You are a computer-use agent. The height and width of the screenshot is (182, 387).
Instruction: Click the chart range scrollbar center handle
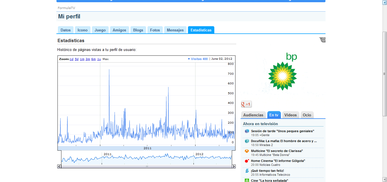[146, 166]
